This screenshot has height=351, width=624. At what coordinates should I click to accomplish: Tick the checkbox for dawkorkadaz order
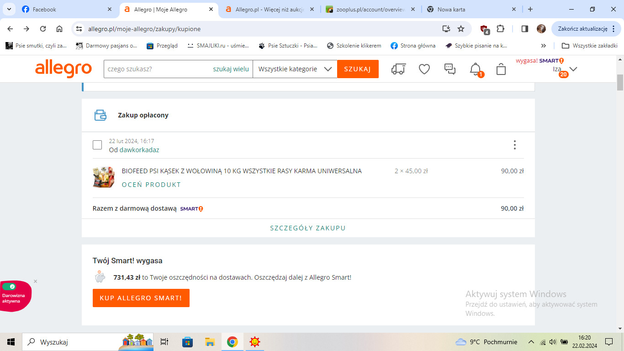[x=97, y=145]
